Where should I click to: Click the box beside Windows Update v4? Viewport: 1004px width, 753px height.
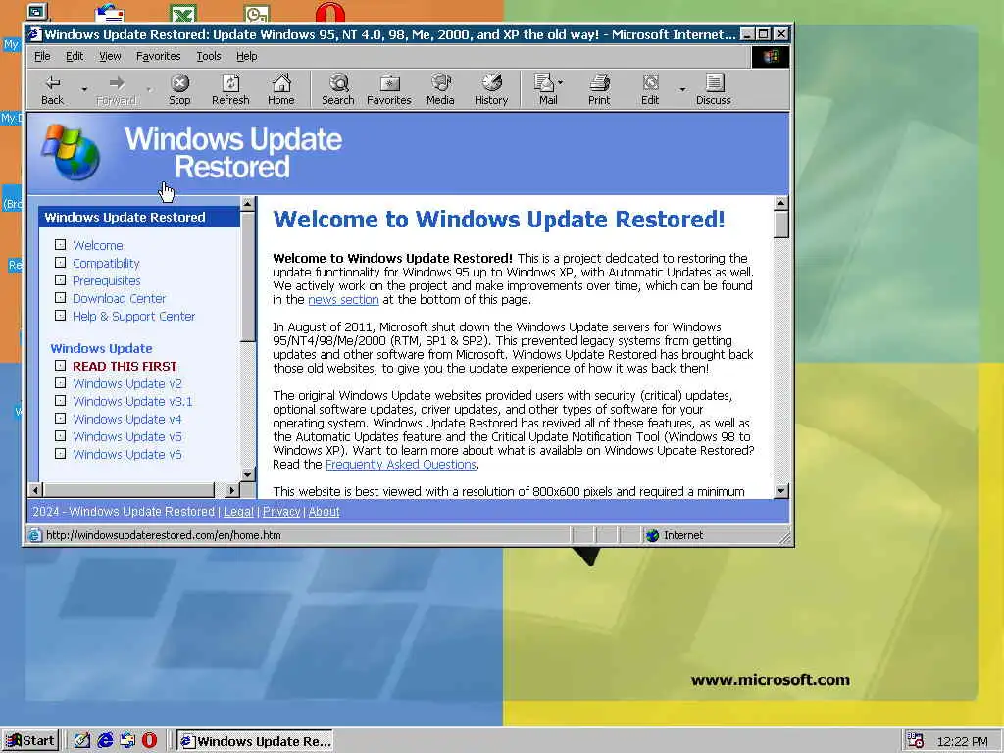tap(60, 418)
